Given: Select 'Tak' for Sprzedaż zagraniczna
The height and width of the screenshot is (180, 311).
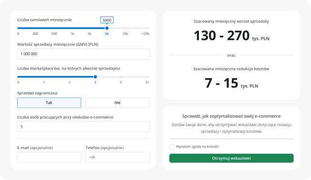Looking at the screenshot, I should [49, 103].
